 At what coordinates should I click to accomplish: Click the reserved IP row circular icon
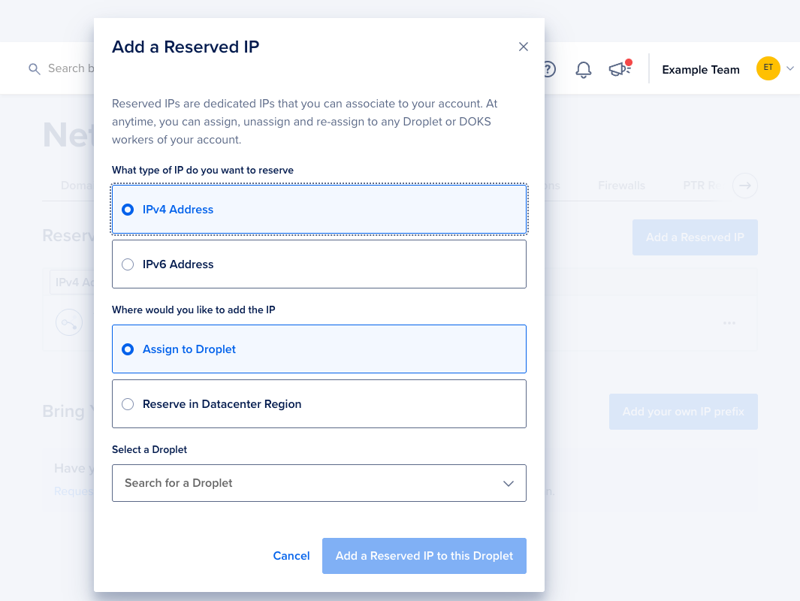point(69,322)
